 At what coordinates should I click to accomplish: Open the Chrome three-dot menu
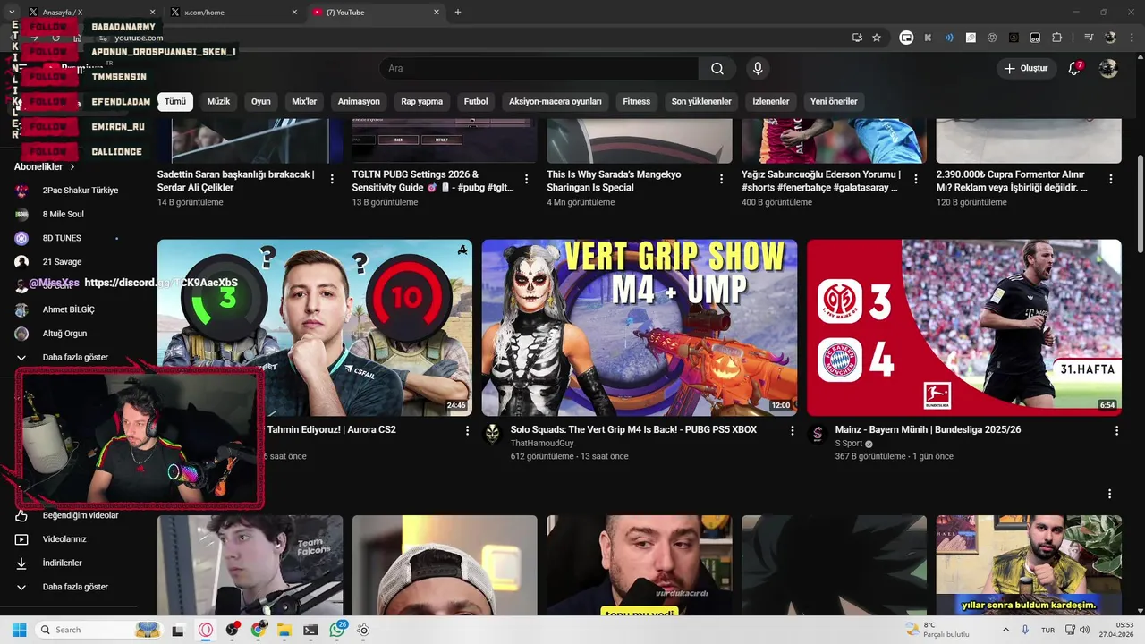pos(1131,38)
